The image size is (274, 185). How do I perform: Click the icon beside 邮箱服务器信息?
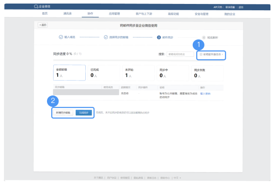pos(201,54)
